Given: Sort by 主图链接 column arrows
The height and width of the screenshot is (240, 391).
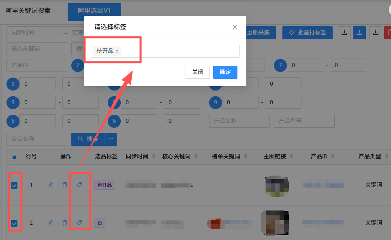Looking at the screenshot, I should point(291,156).
